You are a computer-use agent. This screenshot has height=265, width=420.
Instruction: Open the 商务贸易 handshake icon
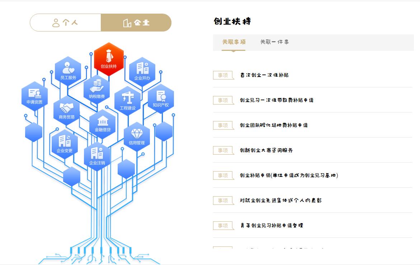pyautogui.click(x=67, y=110)
